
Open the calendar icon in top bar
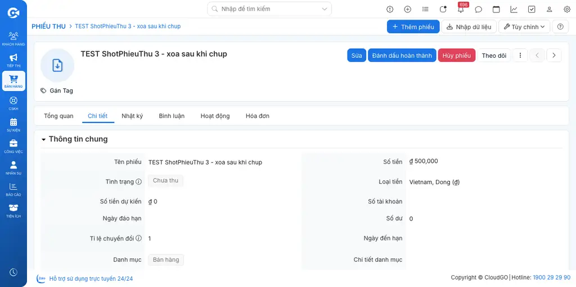pyautogui.click(x=496, y=9)
